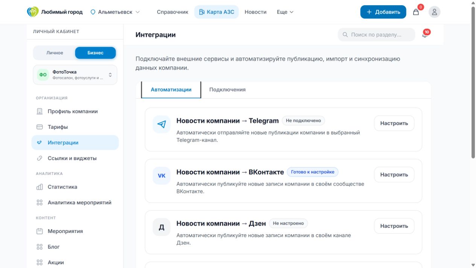Open Аналитика мероприятий in sidebar

click(75, 203)
